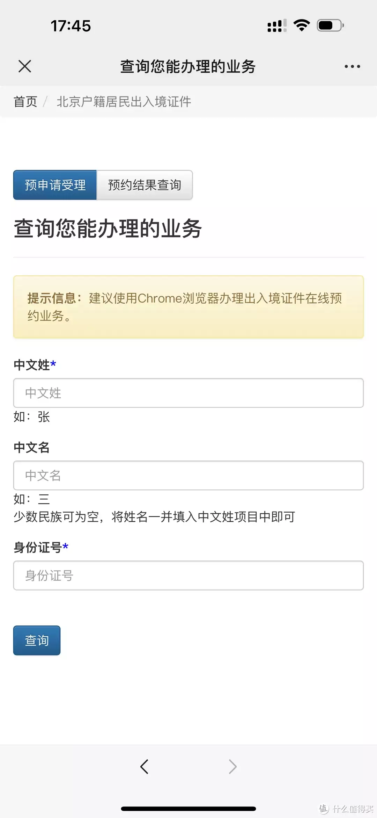Tap the forward arrow at page bottom

pyautogui.click(x=232, y=767)
